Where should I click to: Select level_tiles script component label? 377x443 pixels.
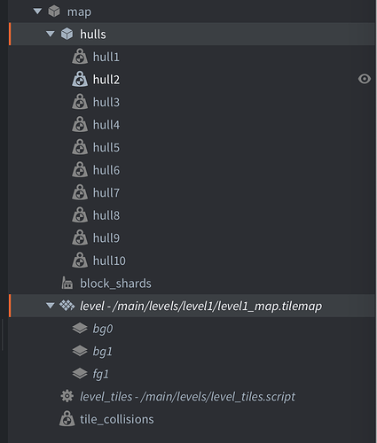click(x=187, y=396)
